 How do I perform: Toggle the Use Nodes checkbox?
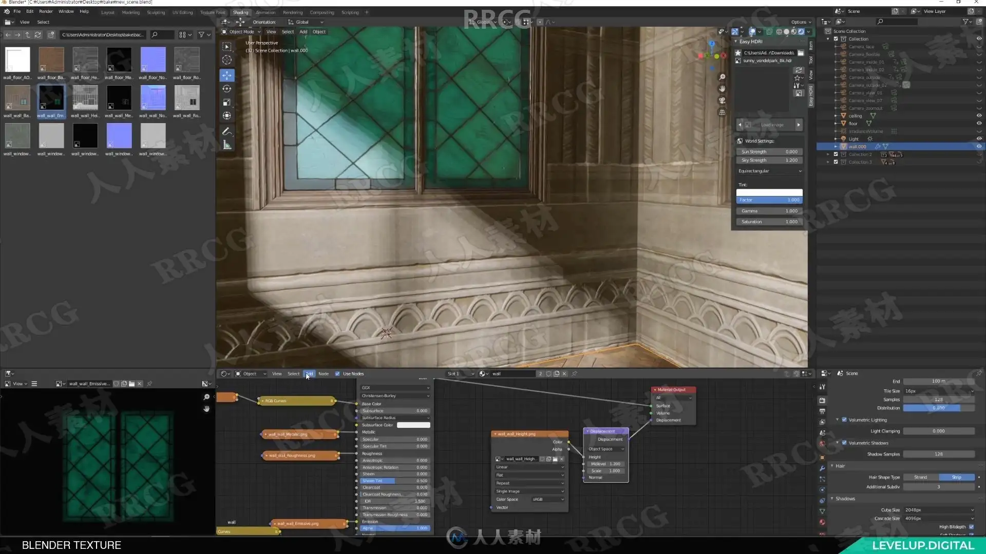click(x=337, y=373)
